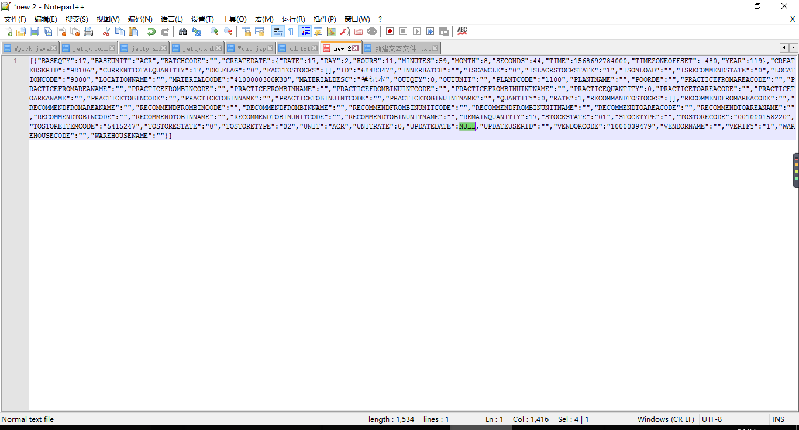Screen dimensions: 799x430
Task: Open the function list panel
Action: 345,32
